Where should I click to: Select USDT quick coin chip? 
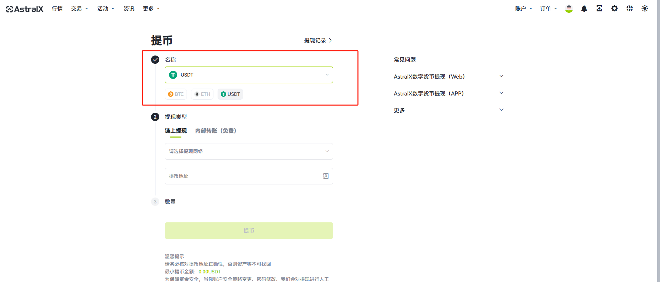tap(230, 94)
